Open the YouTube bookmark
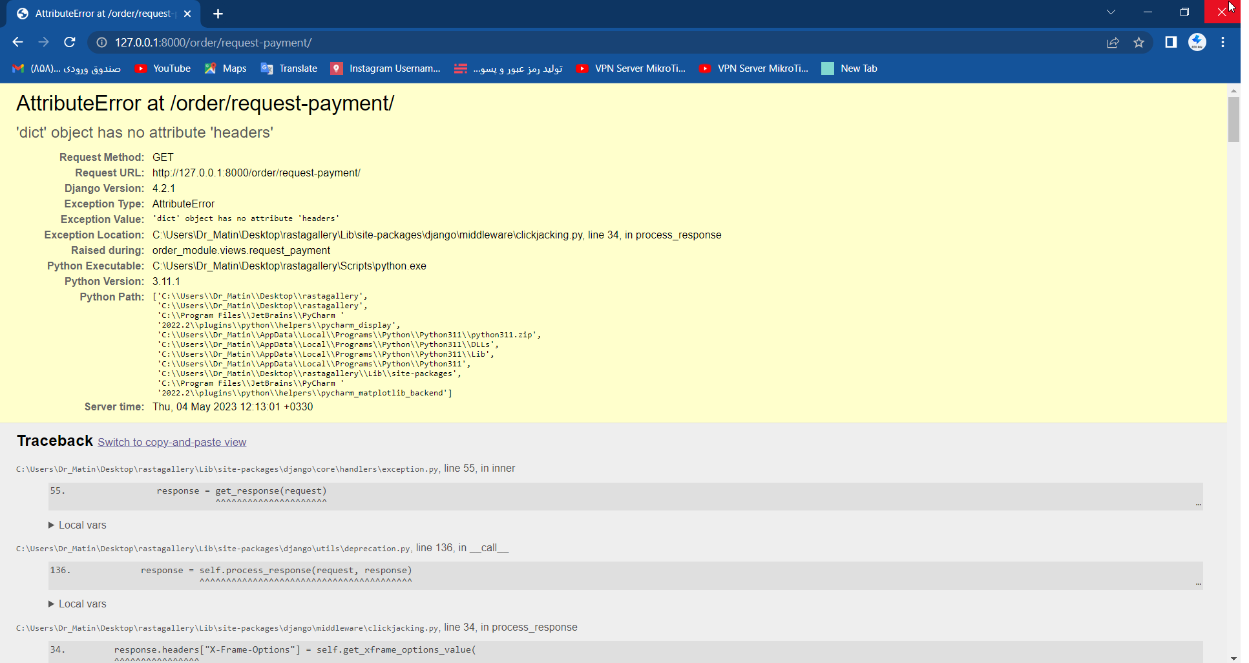The width and height of the screenshot is (1249, 663). [x=163, y=68]
